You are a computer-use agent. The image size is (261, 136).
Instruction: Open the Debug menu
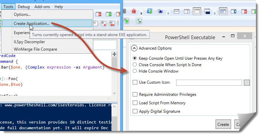(23, 7)
